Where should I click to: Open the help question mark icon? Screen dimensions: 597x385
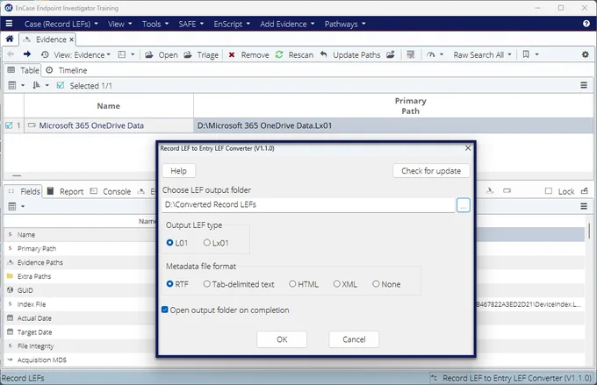coord(586,24)
